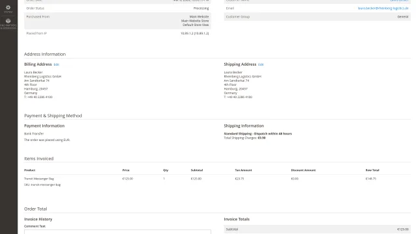Open Find Partners & Extensions in sidebar
The image size is (416, 234).
[x=8, y=23]
